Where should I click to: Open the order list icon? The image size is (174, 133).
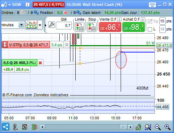pyautogui.click(x=24, y=127)
